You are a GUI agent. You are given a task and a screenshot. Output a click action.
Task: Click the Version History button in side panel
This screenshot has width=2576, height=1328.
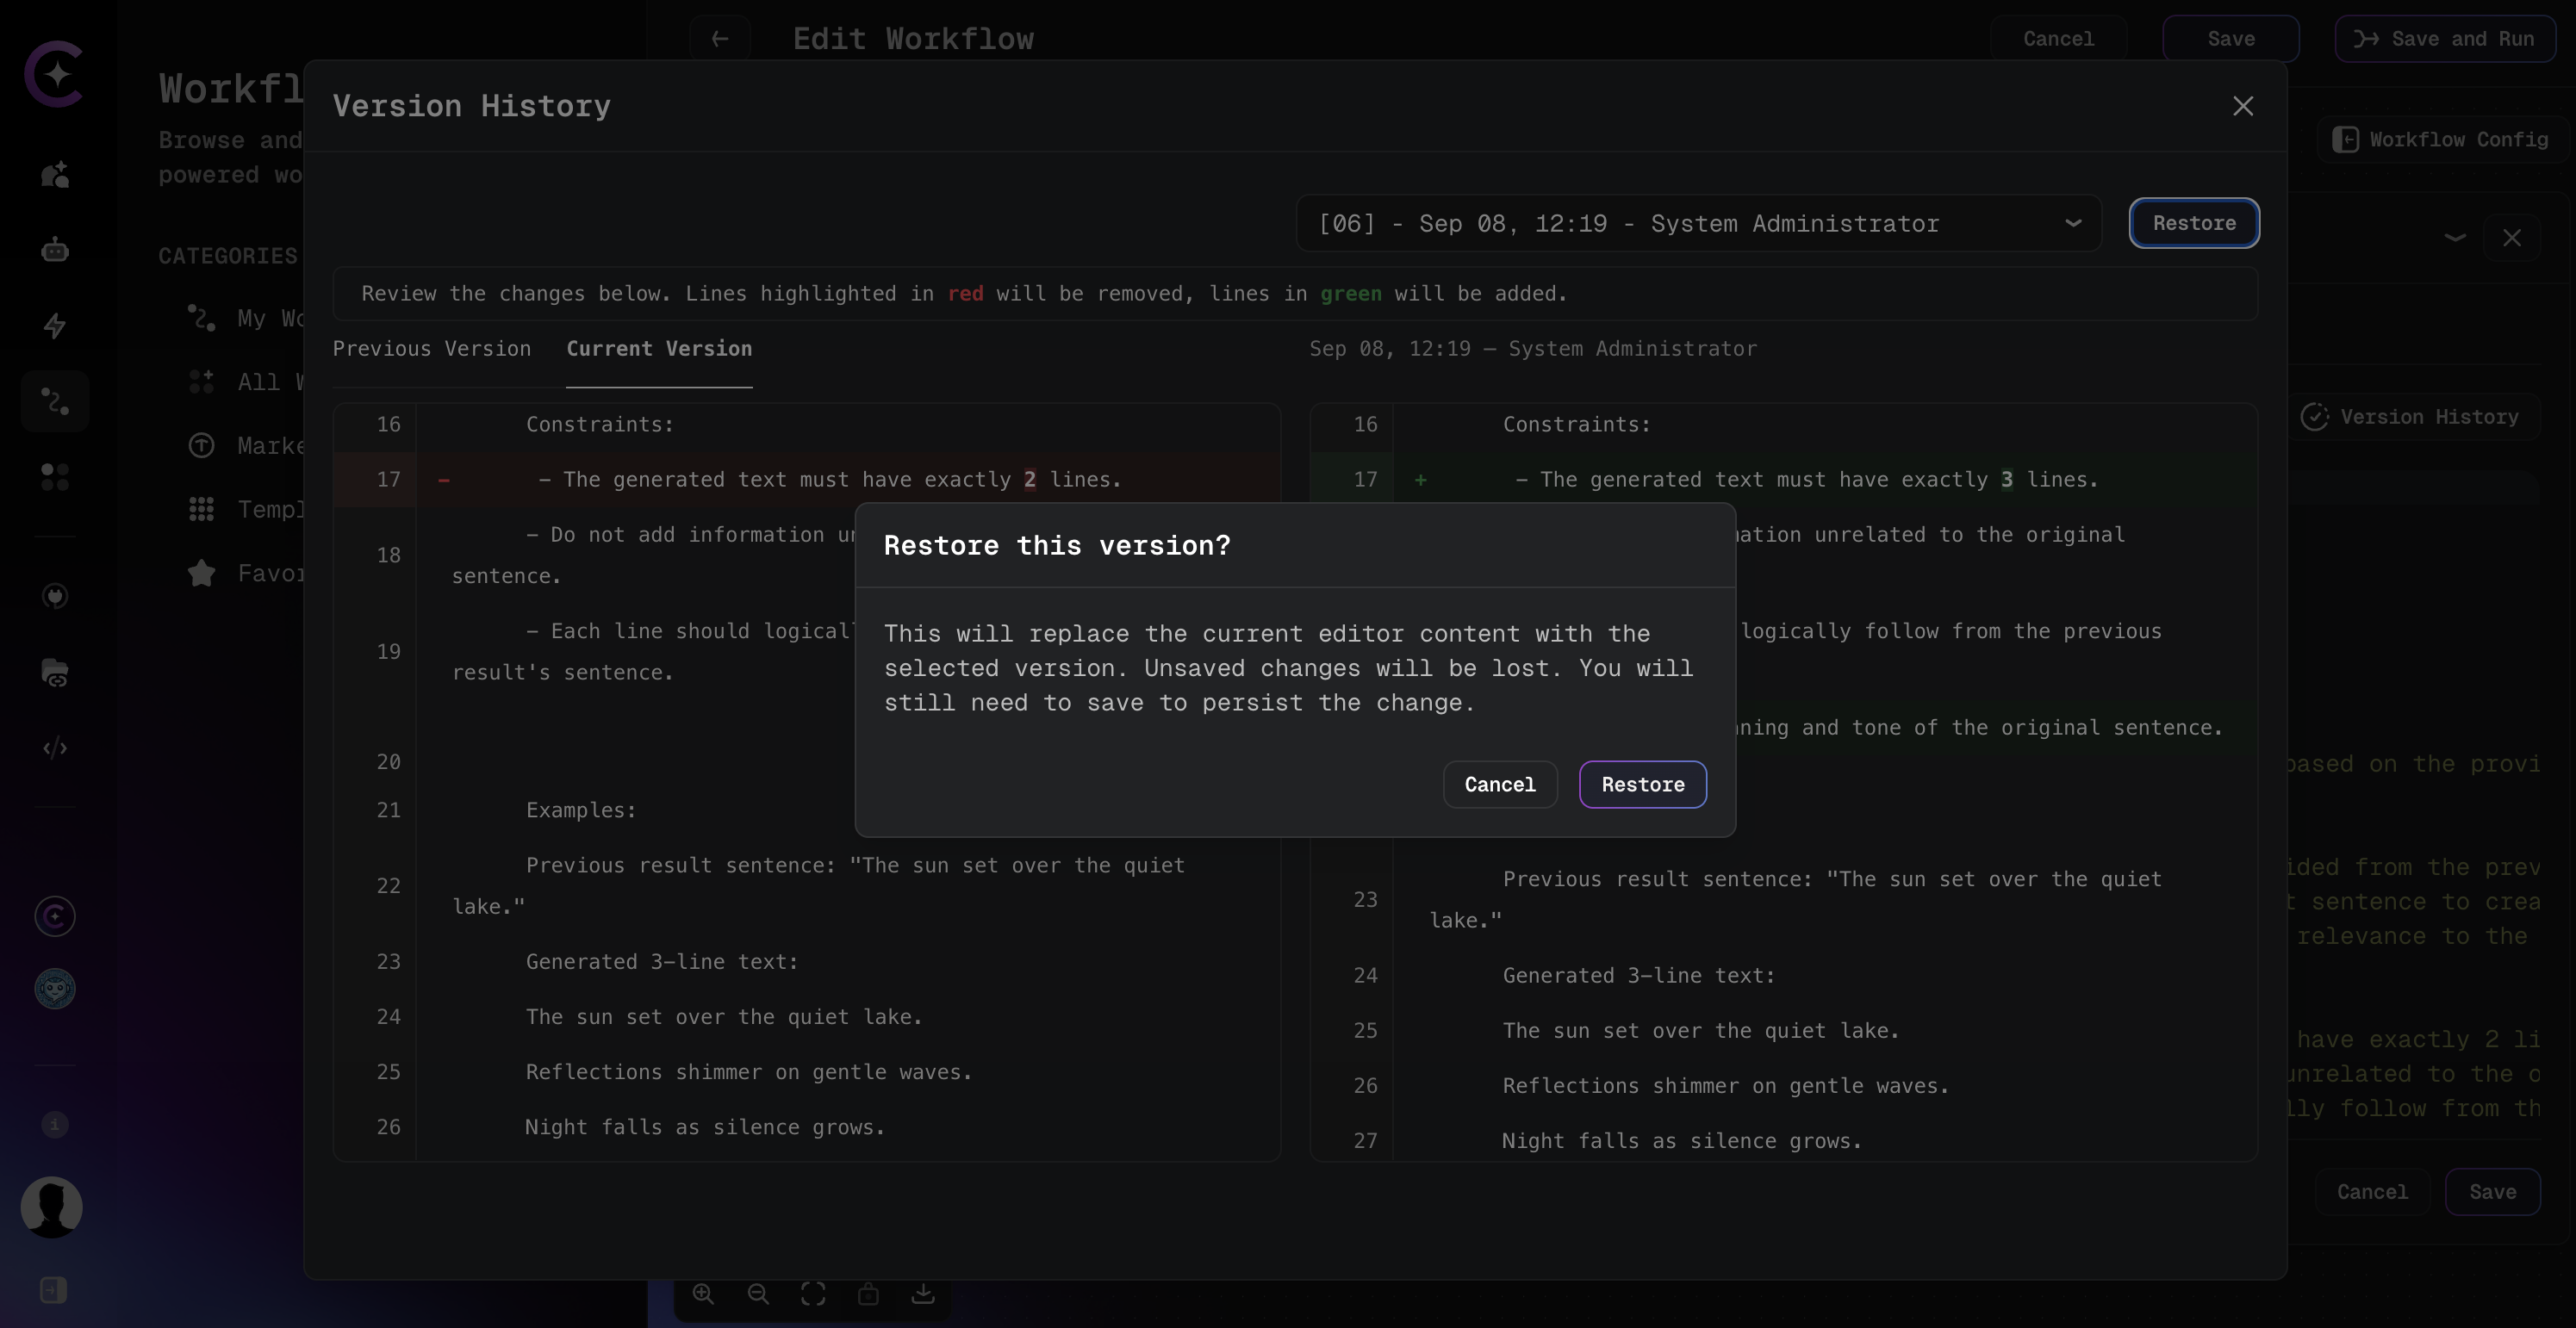(2411, 417)
